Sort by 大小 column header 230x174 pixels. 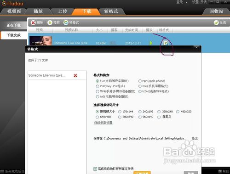tap(99, 30)
